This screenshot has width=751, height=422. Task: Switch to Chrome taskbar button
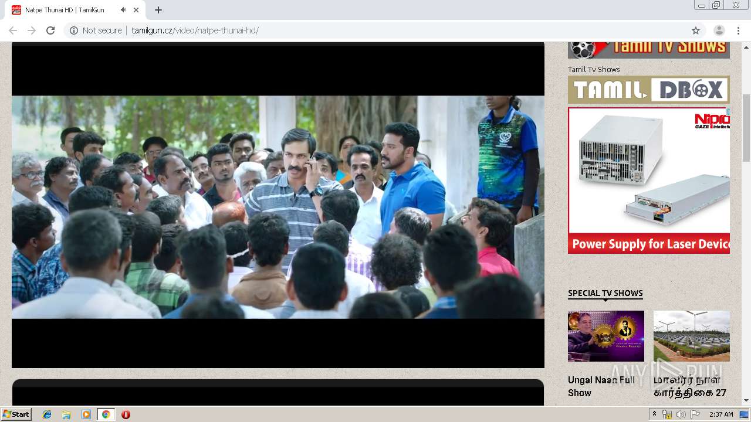[106, 414]
